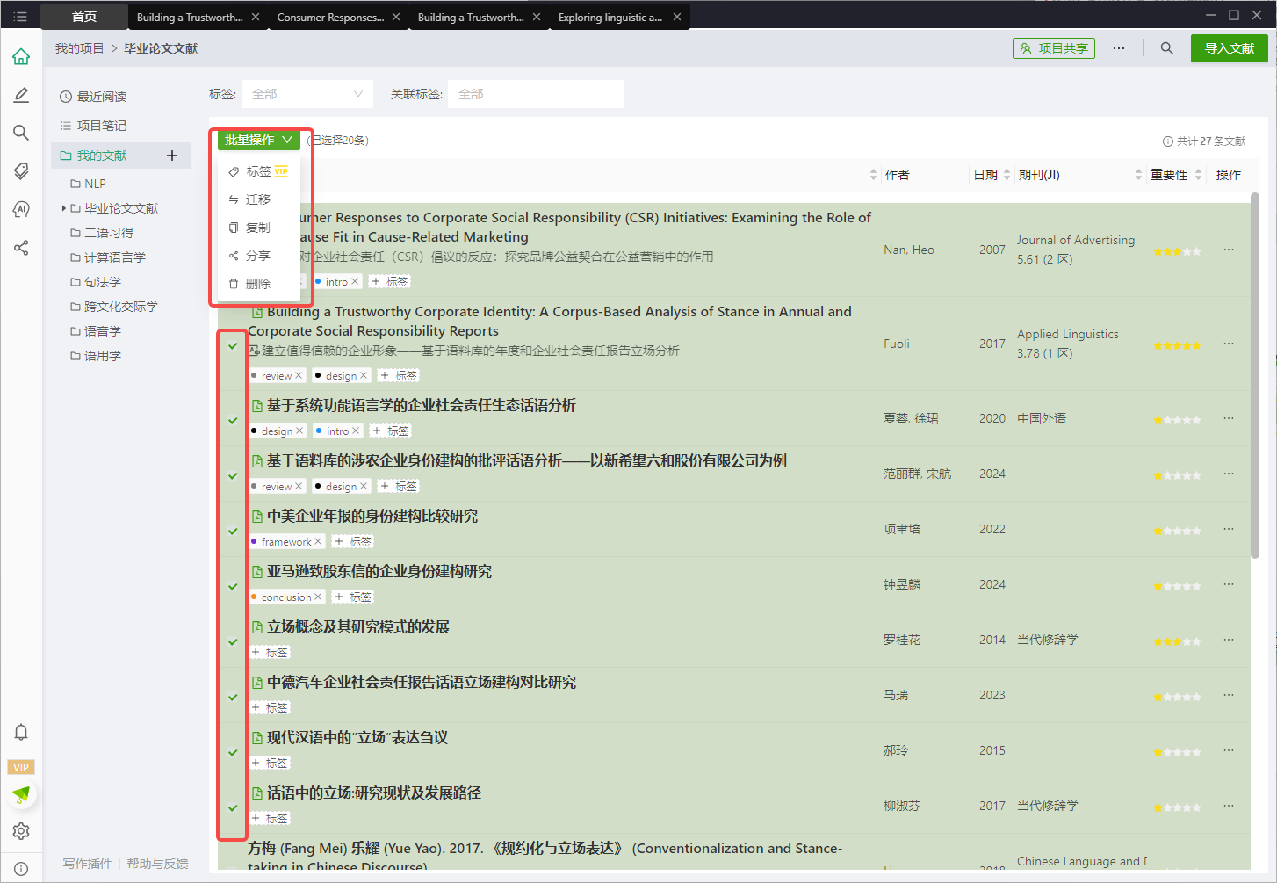
Task: Uncheck the 中美企业年报 entry checkbox
Action: pos(233,531)
